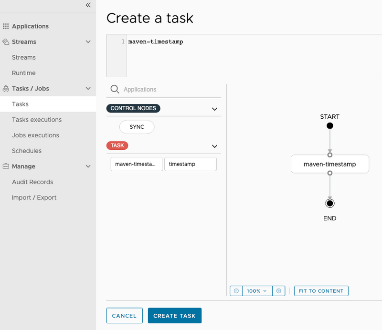Click FIT TO CONTENT below the canvas
The height and width of the screenshot is (330, 382).
pos(321,290)
